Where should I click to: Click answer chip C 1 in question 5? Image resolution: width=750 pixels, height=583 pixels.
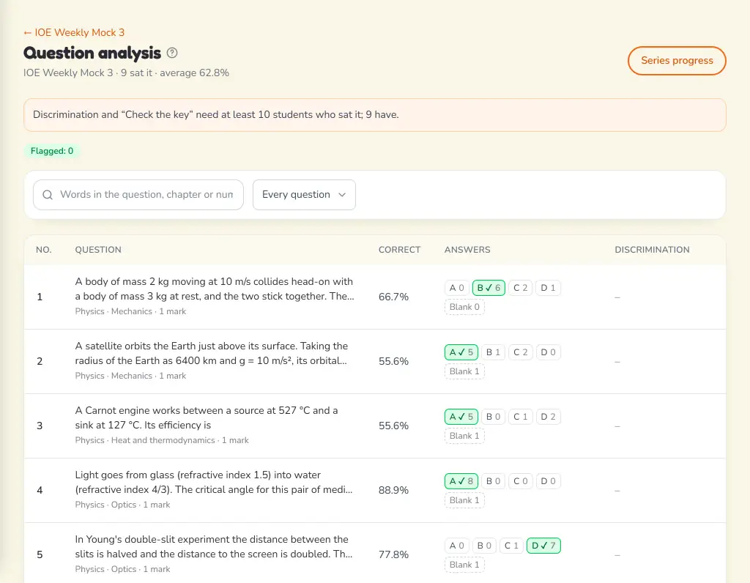[x=512, y=546]
